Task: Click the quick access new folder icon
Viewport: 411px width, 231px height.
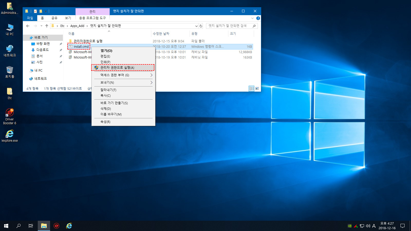Action: pos(41,11)
